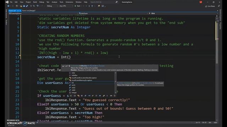This screenshot has height=127, width=227.
Task: Open the dropdown arrow beside Start
Action: click(81, 6)
